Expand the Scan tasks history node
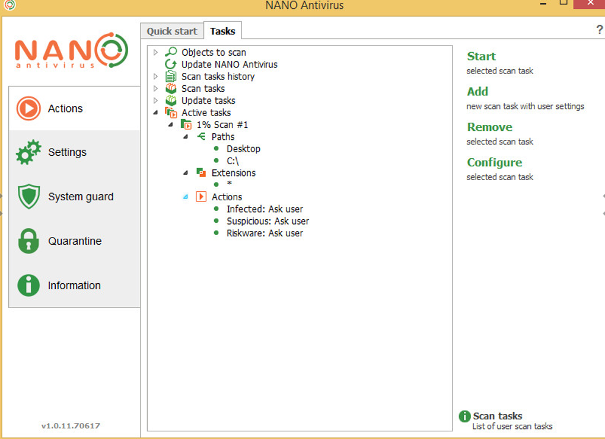This screenshot has width=605, height=439. [x=155, y=76]
